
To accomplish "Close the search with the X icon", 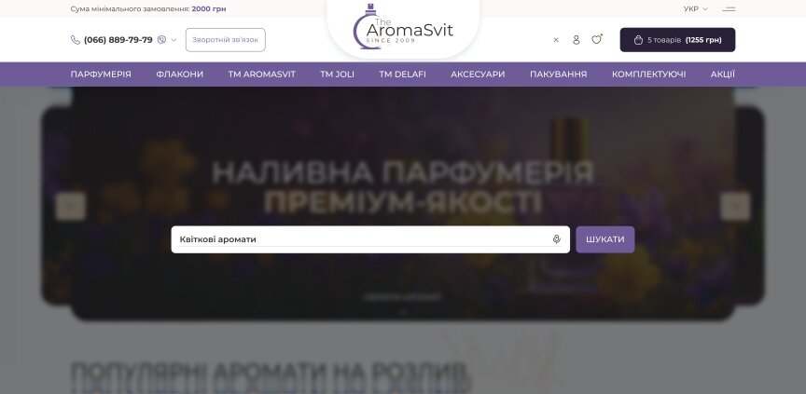I will coord(556,40).
